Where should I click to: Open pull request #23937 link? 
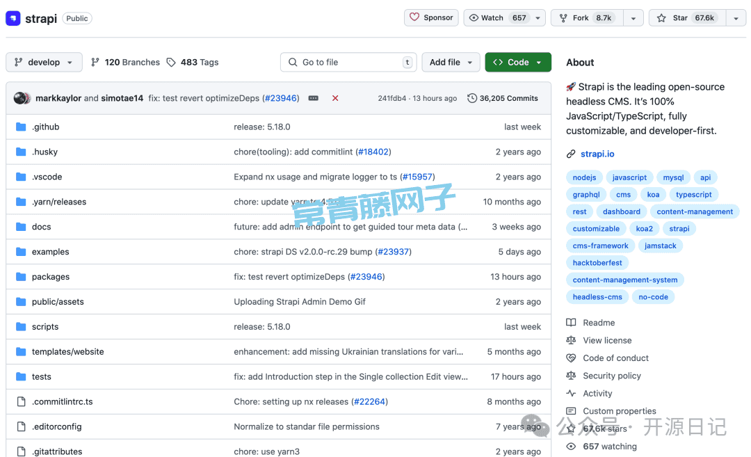[393, 252]
